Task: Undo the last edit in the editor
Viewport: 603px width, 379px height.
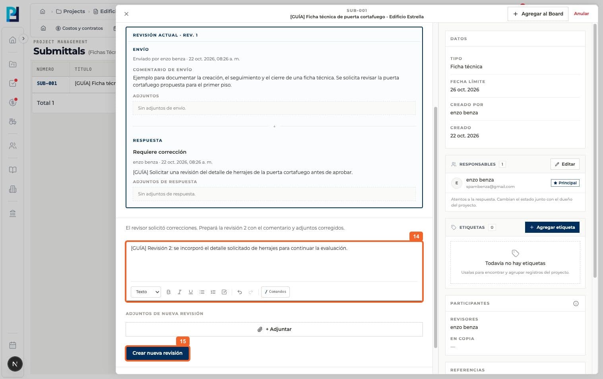Action: pos(240,292)
